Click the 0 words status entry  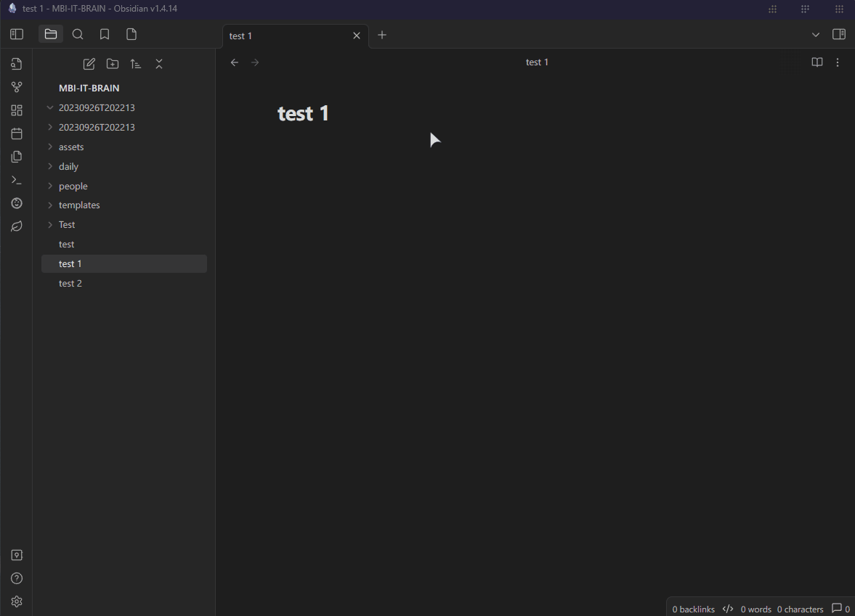755,609
